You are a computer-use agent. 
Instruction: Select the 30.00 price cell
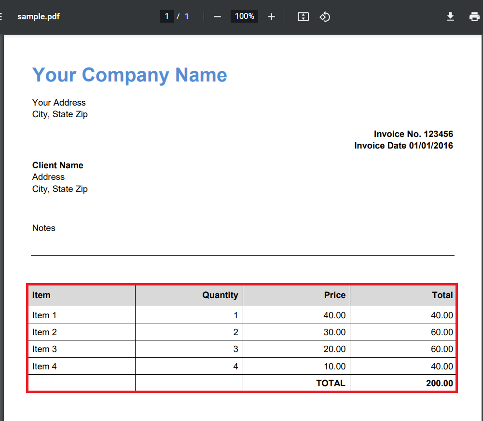[x=296, y=332]
